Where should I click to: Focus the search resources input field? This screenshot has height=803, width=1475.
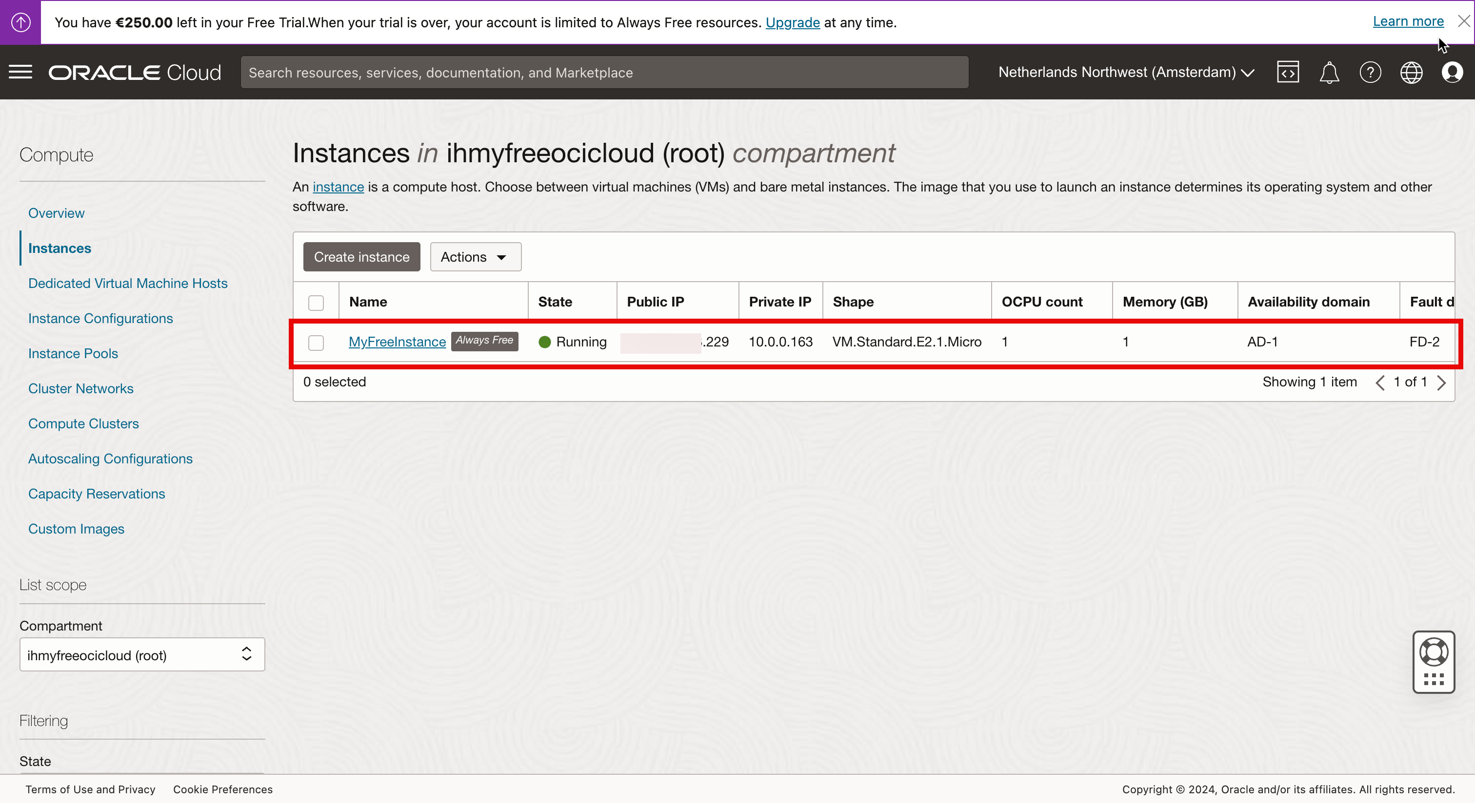pos(604,73)
